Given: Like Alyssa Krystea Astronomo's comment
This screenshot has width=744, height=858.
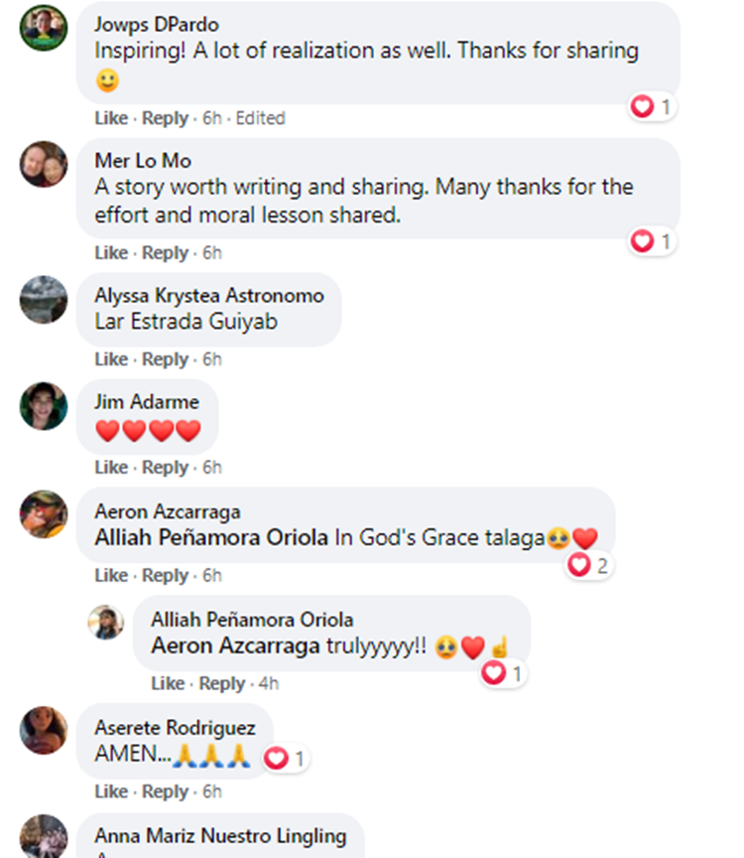Looking at the screenshot, I should 111,359.
